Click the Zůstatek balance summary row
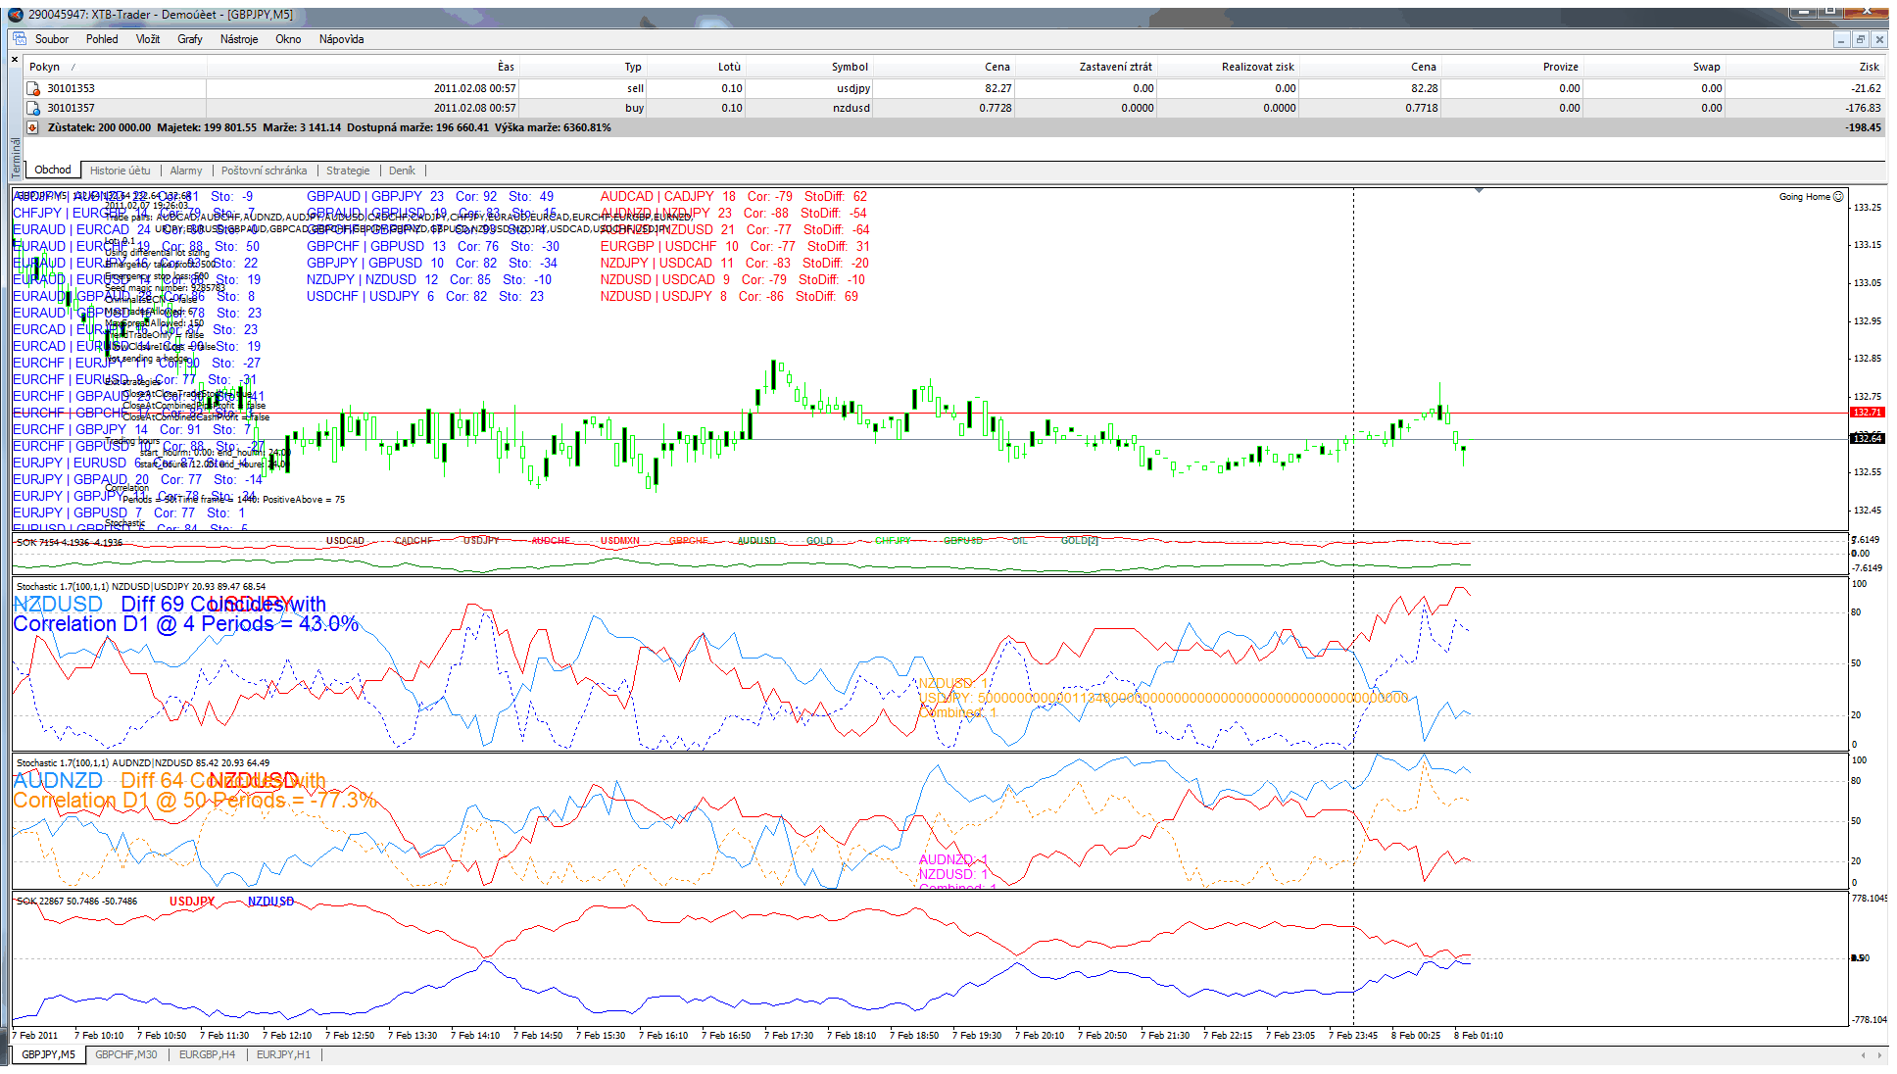1897x1074 pixels. click(x=953, y=127)
